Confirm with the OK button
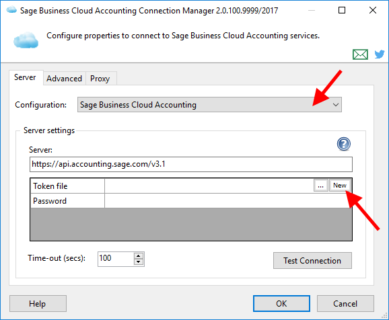This screenshot has height=320, width=389. pyautogui.click(x=281, y=303)
